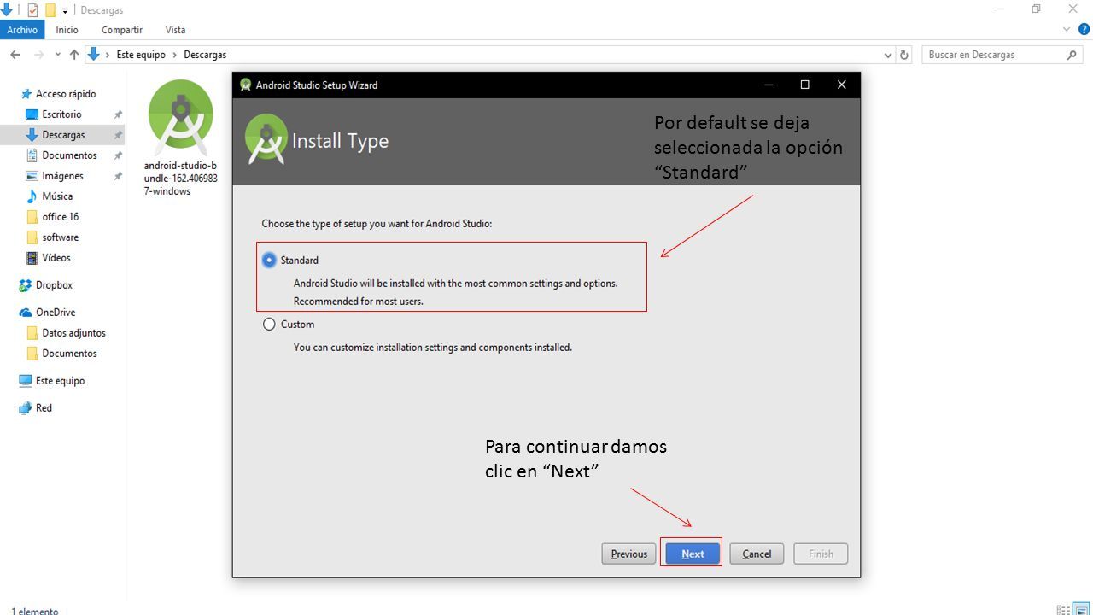Switch to large icons view in status bar
This screenshot has width=1093, height=615.
[x=1081, y=610]
